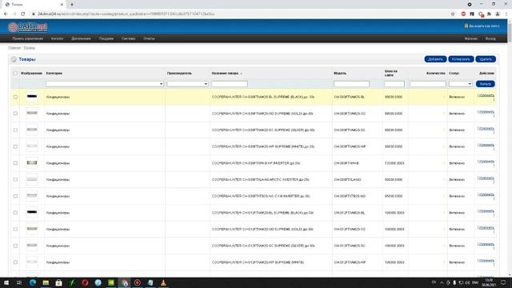The height and width of the screenshot is (288, 512).
Task: Sort by the Модель column header
Action: coord(339,73)
